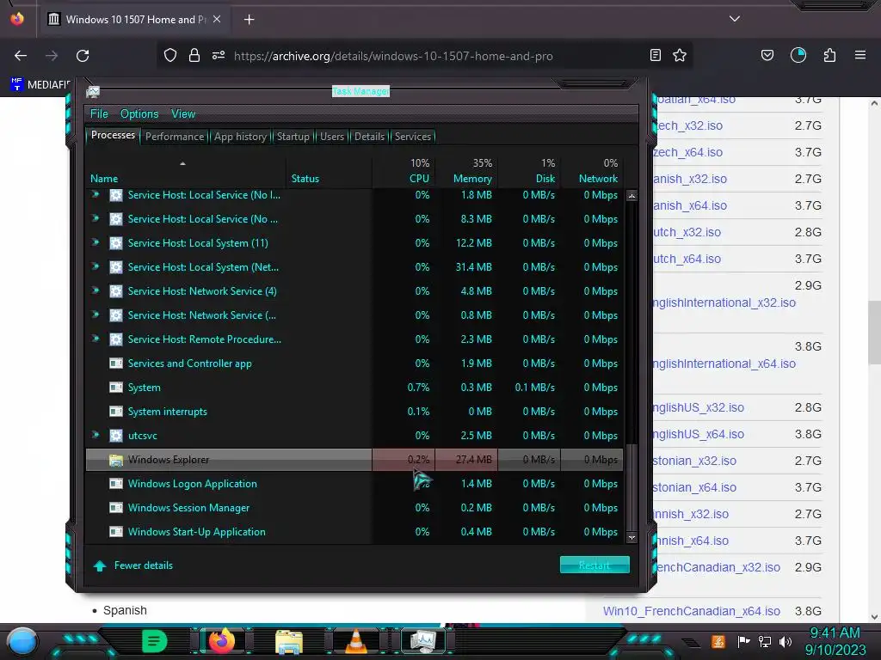Click the browser page vertical scrollbar thumb

pyautogui.click(x=874, y=333)
